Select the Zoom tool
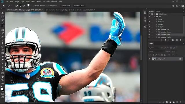Image resolution: width=185 pixels, height=104 pixels. tap(3, 80)
